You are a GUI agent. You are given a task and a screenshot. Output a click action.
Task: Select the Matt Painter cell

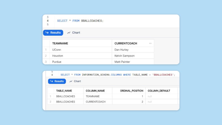[122, 62]
